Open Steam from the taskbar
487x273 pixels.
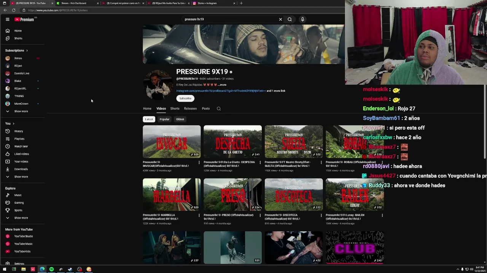(70, 270)
